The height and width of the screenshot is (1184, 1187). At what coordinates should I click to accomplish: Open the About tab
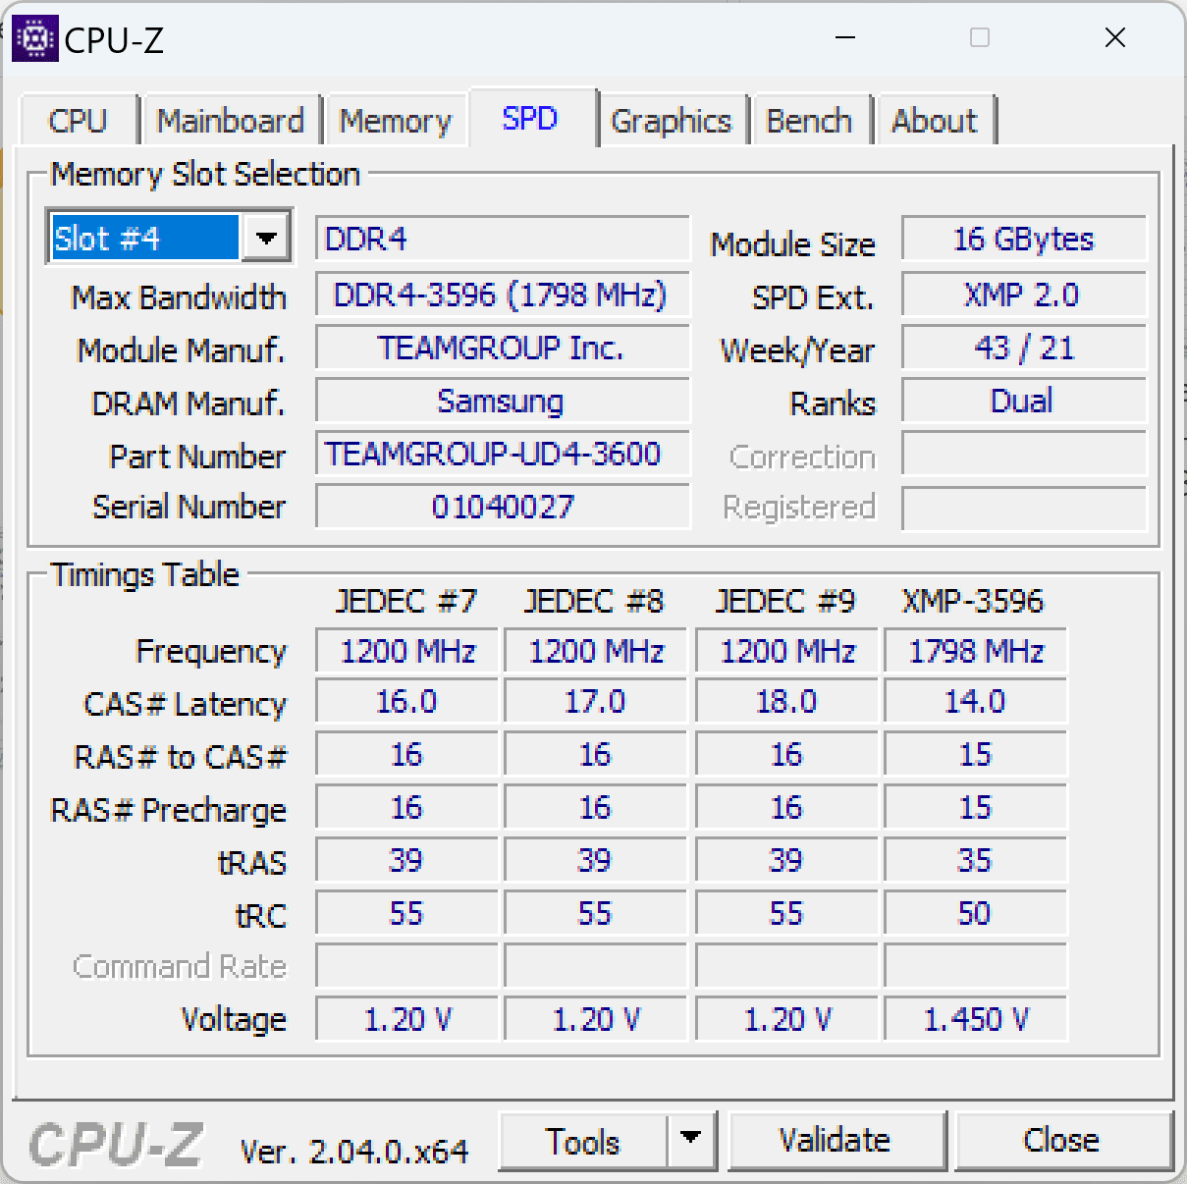click(x=935, y=121)
